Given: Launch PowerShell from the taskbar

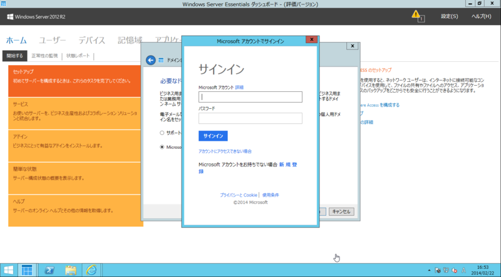Looking at the screenshot, I should pos(49,270).
